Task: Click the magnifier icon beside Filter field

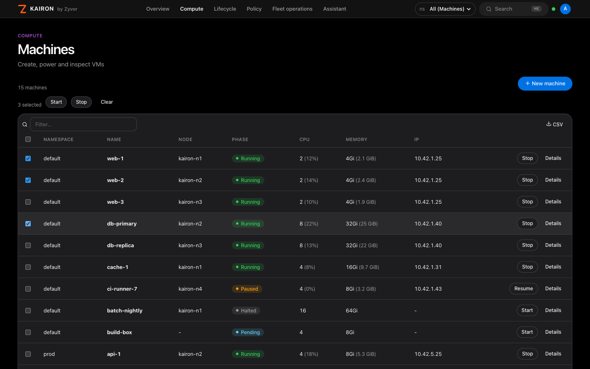Action: coord(25,125)
